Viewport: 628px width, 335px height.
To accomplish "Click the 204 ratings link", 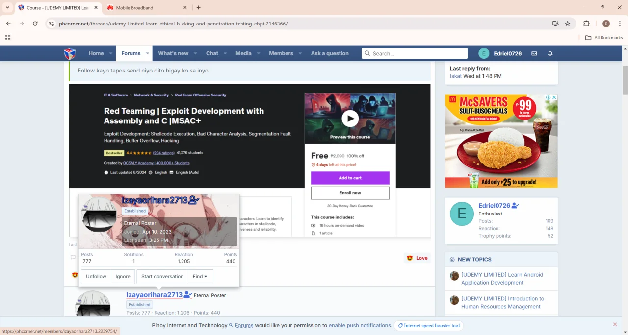I will (164, 153).
